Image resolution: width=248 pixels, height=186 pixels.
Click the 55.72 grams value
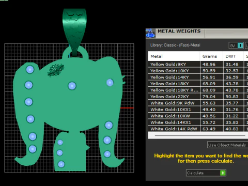[x=209, y=122]
